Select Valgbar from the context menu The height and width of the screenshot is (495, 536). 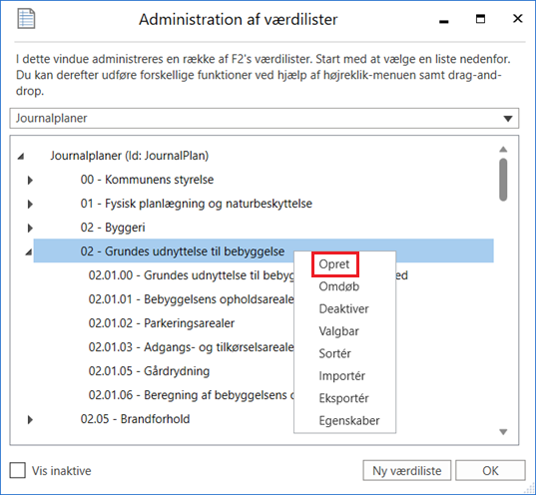tap(338, 331)
